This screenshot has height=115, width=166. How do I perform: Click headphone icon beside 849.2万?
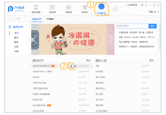80,66
